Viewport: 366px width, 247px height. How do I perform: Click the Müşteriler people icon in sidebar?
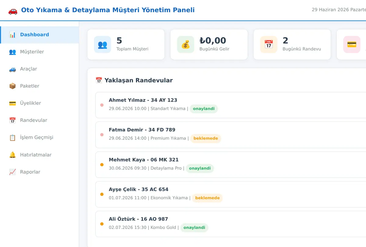pos(13,52)
